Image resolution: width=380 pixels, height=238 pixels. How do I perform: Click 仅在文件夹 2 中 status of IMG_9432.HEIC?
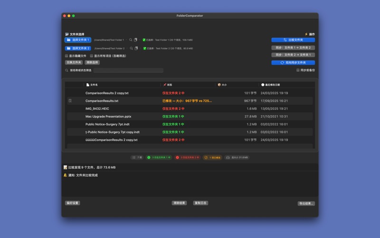pos(173,109)
